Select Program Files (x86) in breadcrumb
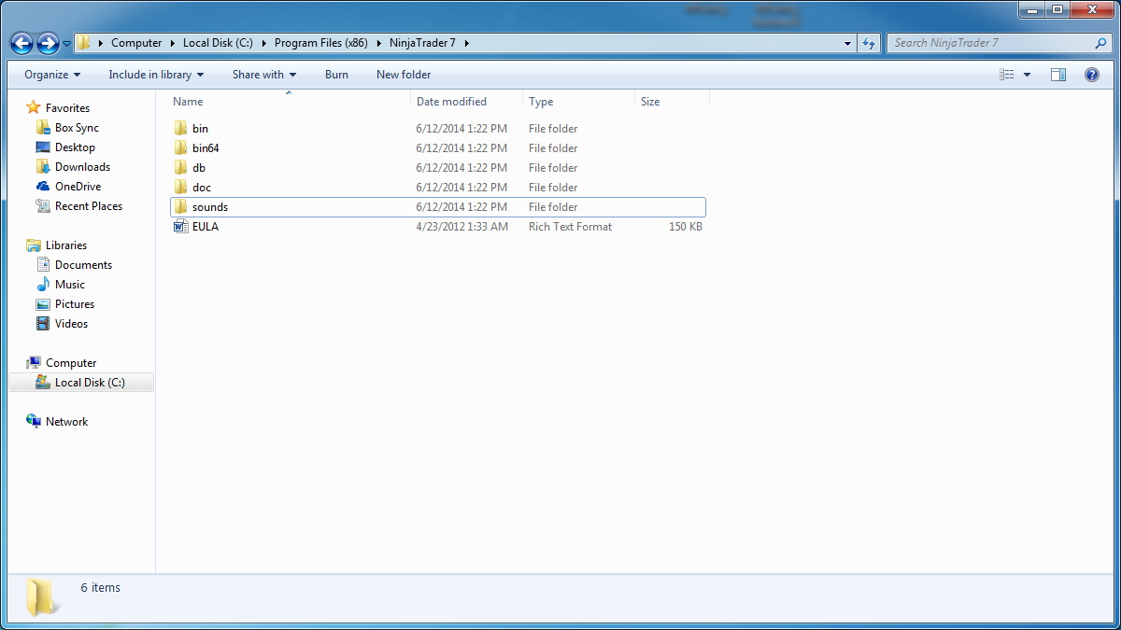The width and height of the screenshot is (1121, 630). 320,43
